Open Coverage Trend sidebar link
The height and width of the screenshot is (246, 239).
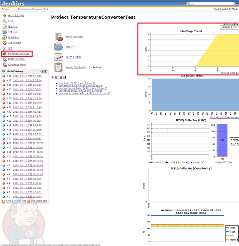17,64
